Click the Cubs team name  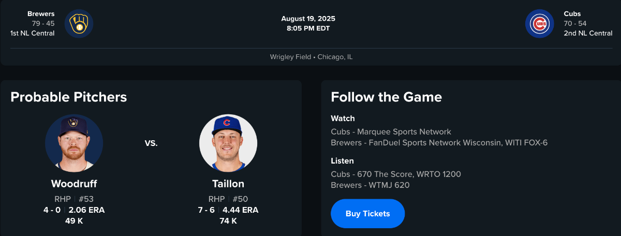[572, 14]
